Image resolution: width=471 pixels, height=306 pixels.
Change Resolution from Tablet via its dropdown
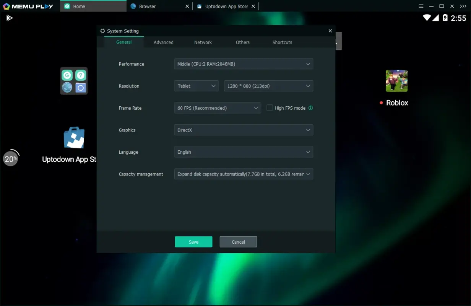[196, 86]
